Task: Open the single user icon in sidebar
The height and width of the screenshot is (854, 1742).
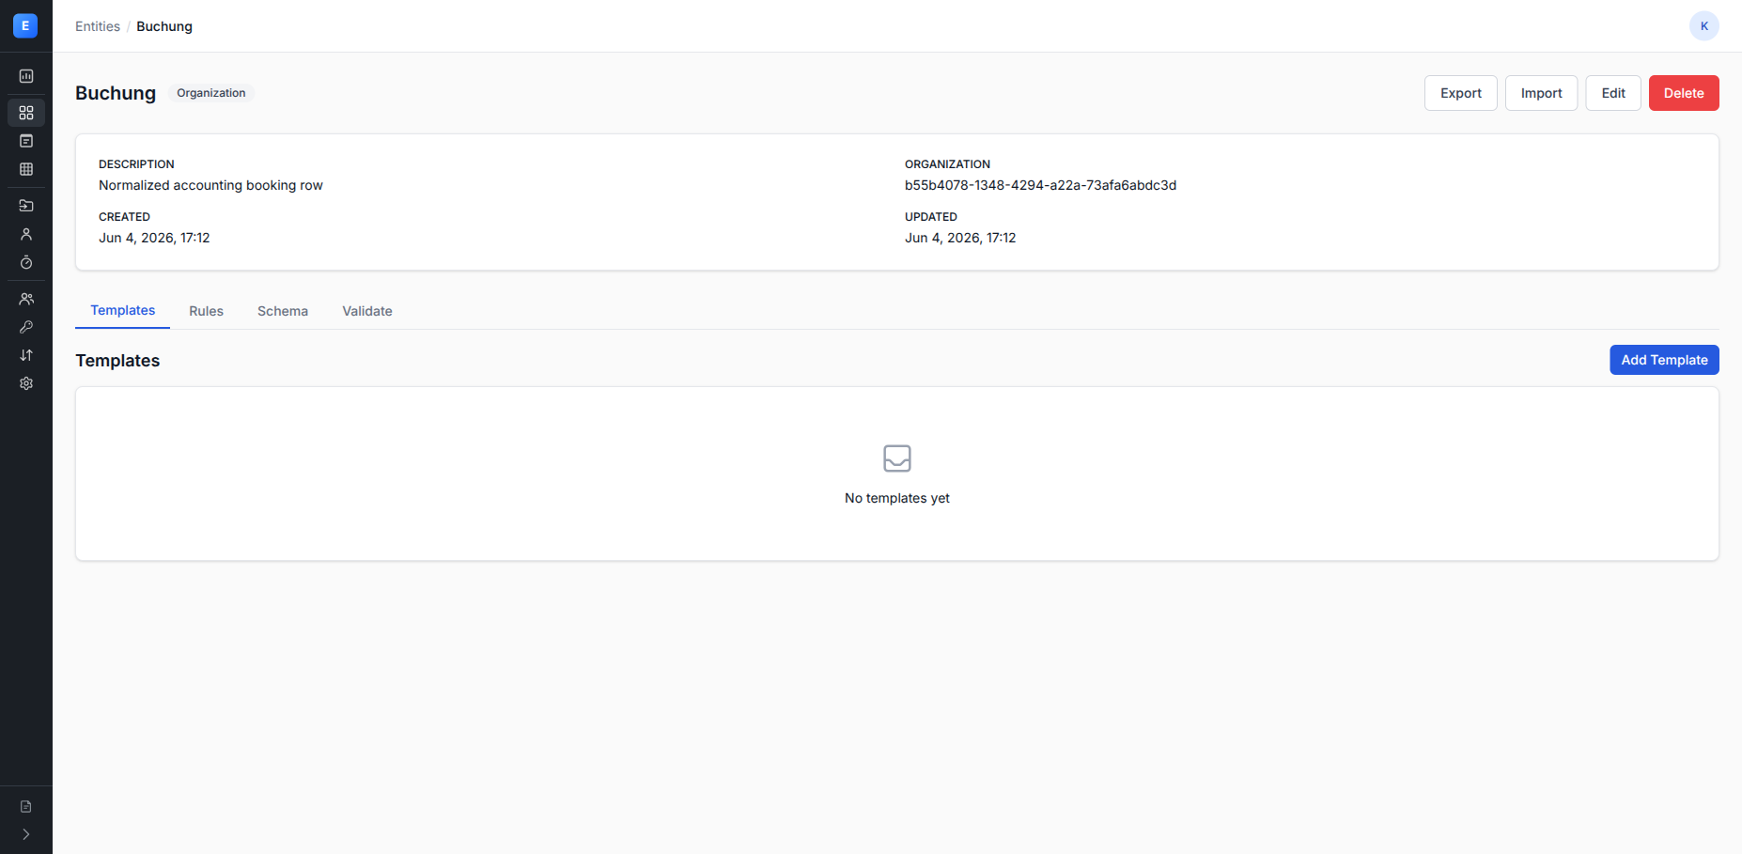Action: 26,234
